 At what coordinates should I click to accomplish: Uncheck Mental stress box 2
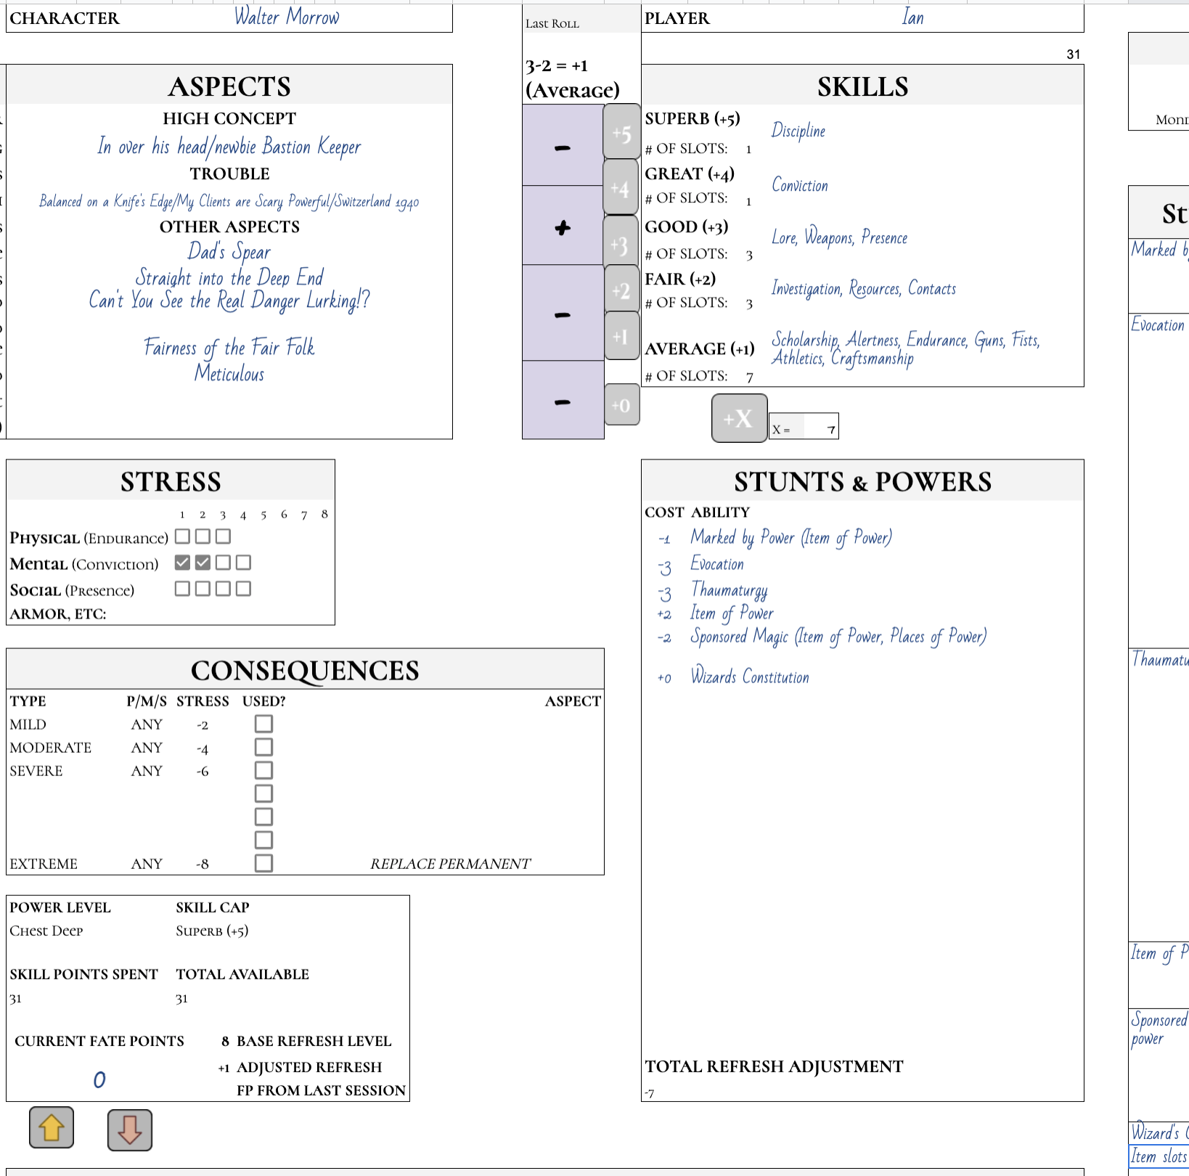pyautogui.click(x=203, y=563)
